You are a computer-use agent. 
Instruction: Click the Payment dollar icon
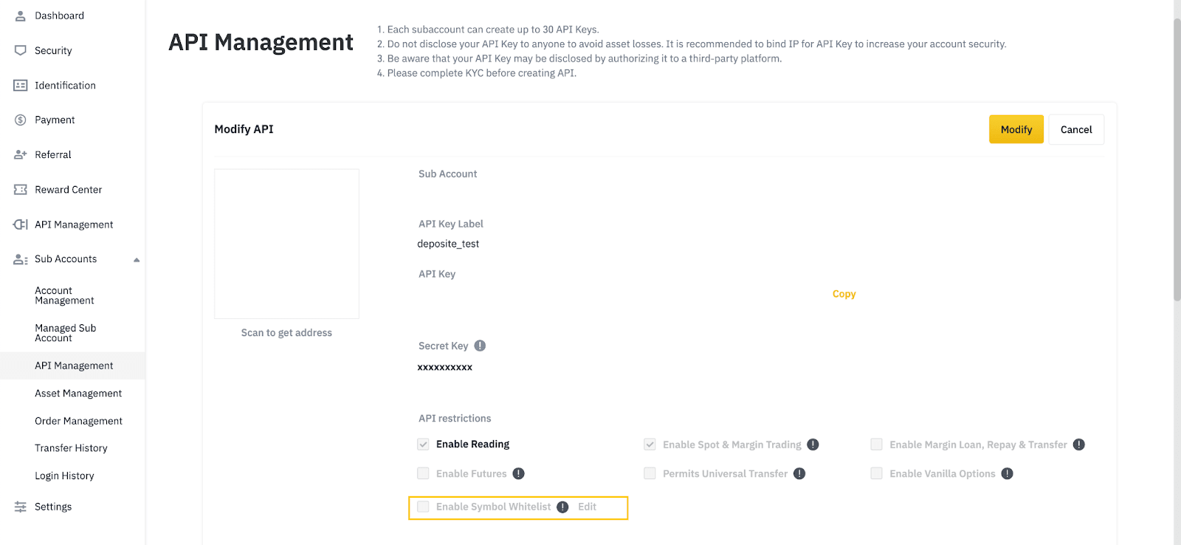(x=21, y=120)
